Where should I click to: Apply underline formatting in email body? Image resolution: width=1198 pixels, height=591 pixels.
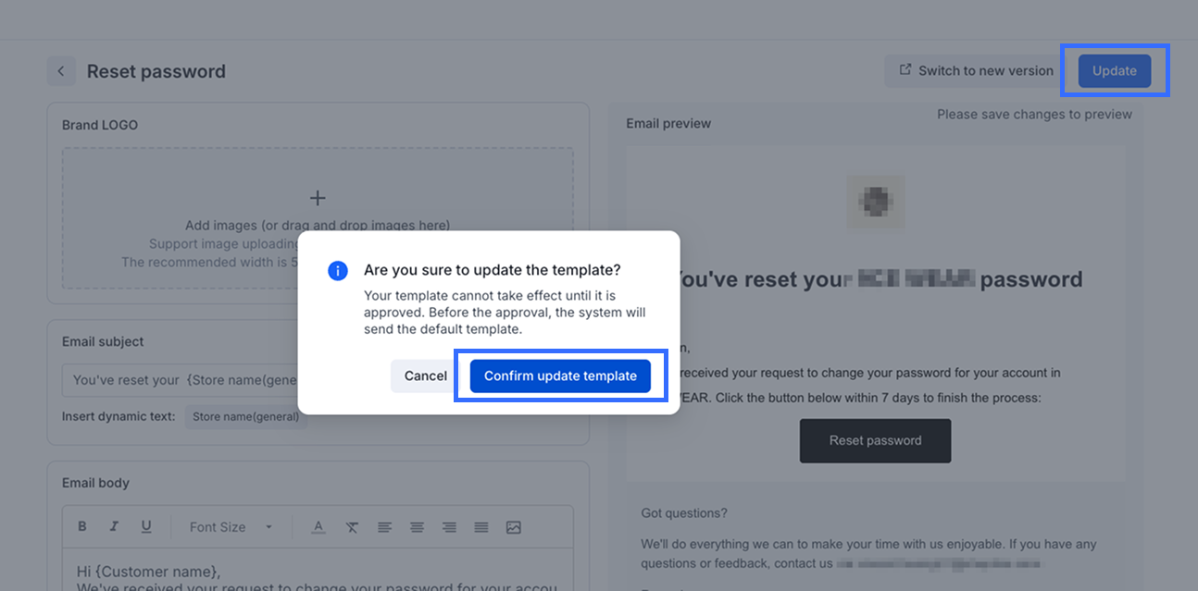pos(146,527)
